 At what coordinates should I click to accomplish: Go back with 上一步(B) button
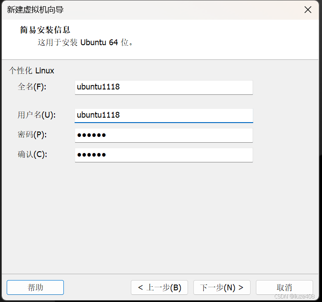click(159, 287)
